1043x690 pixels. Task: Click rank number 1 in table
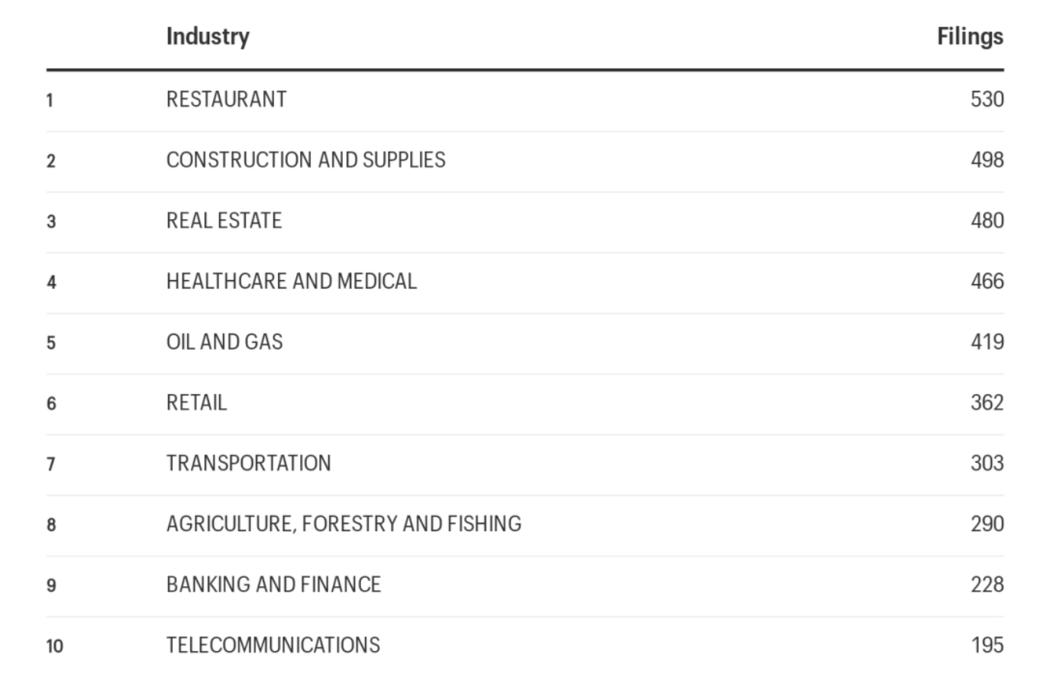[50, 101]
